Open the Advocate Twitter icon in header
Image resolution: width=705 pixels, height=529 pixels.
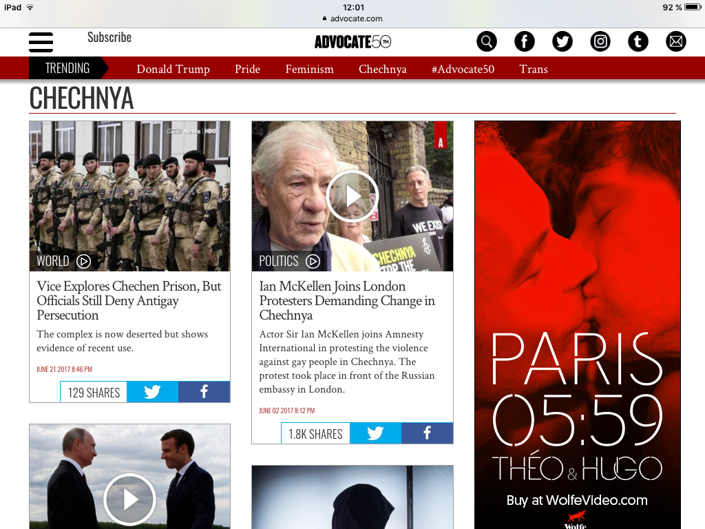coord(562,42)
